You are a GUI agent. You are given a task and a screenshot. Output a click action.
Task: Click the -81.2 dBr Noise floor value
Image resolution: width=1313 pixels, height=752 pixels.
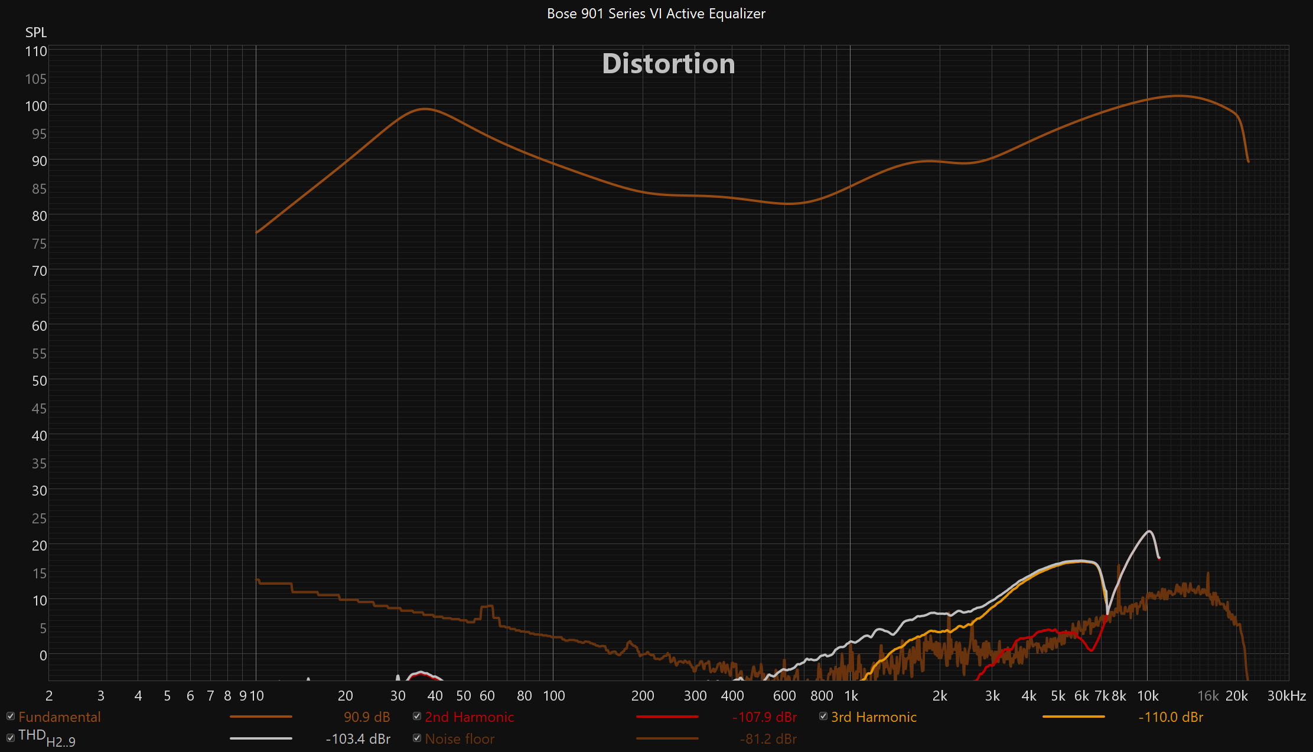click(x=768, y=738)
